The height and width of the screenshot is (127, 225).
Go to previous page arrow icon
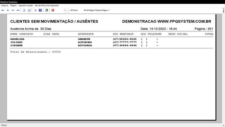tap(8, 10)
